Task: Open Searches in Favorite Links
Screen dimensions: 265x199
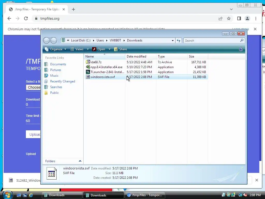Action: point(56,87)
